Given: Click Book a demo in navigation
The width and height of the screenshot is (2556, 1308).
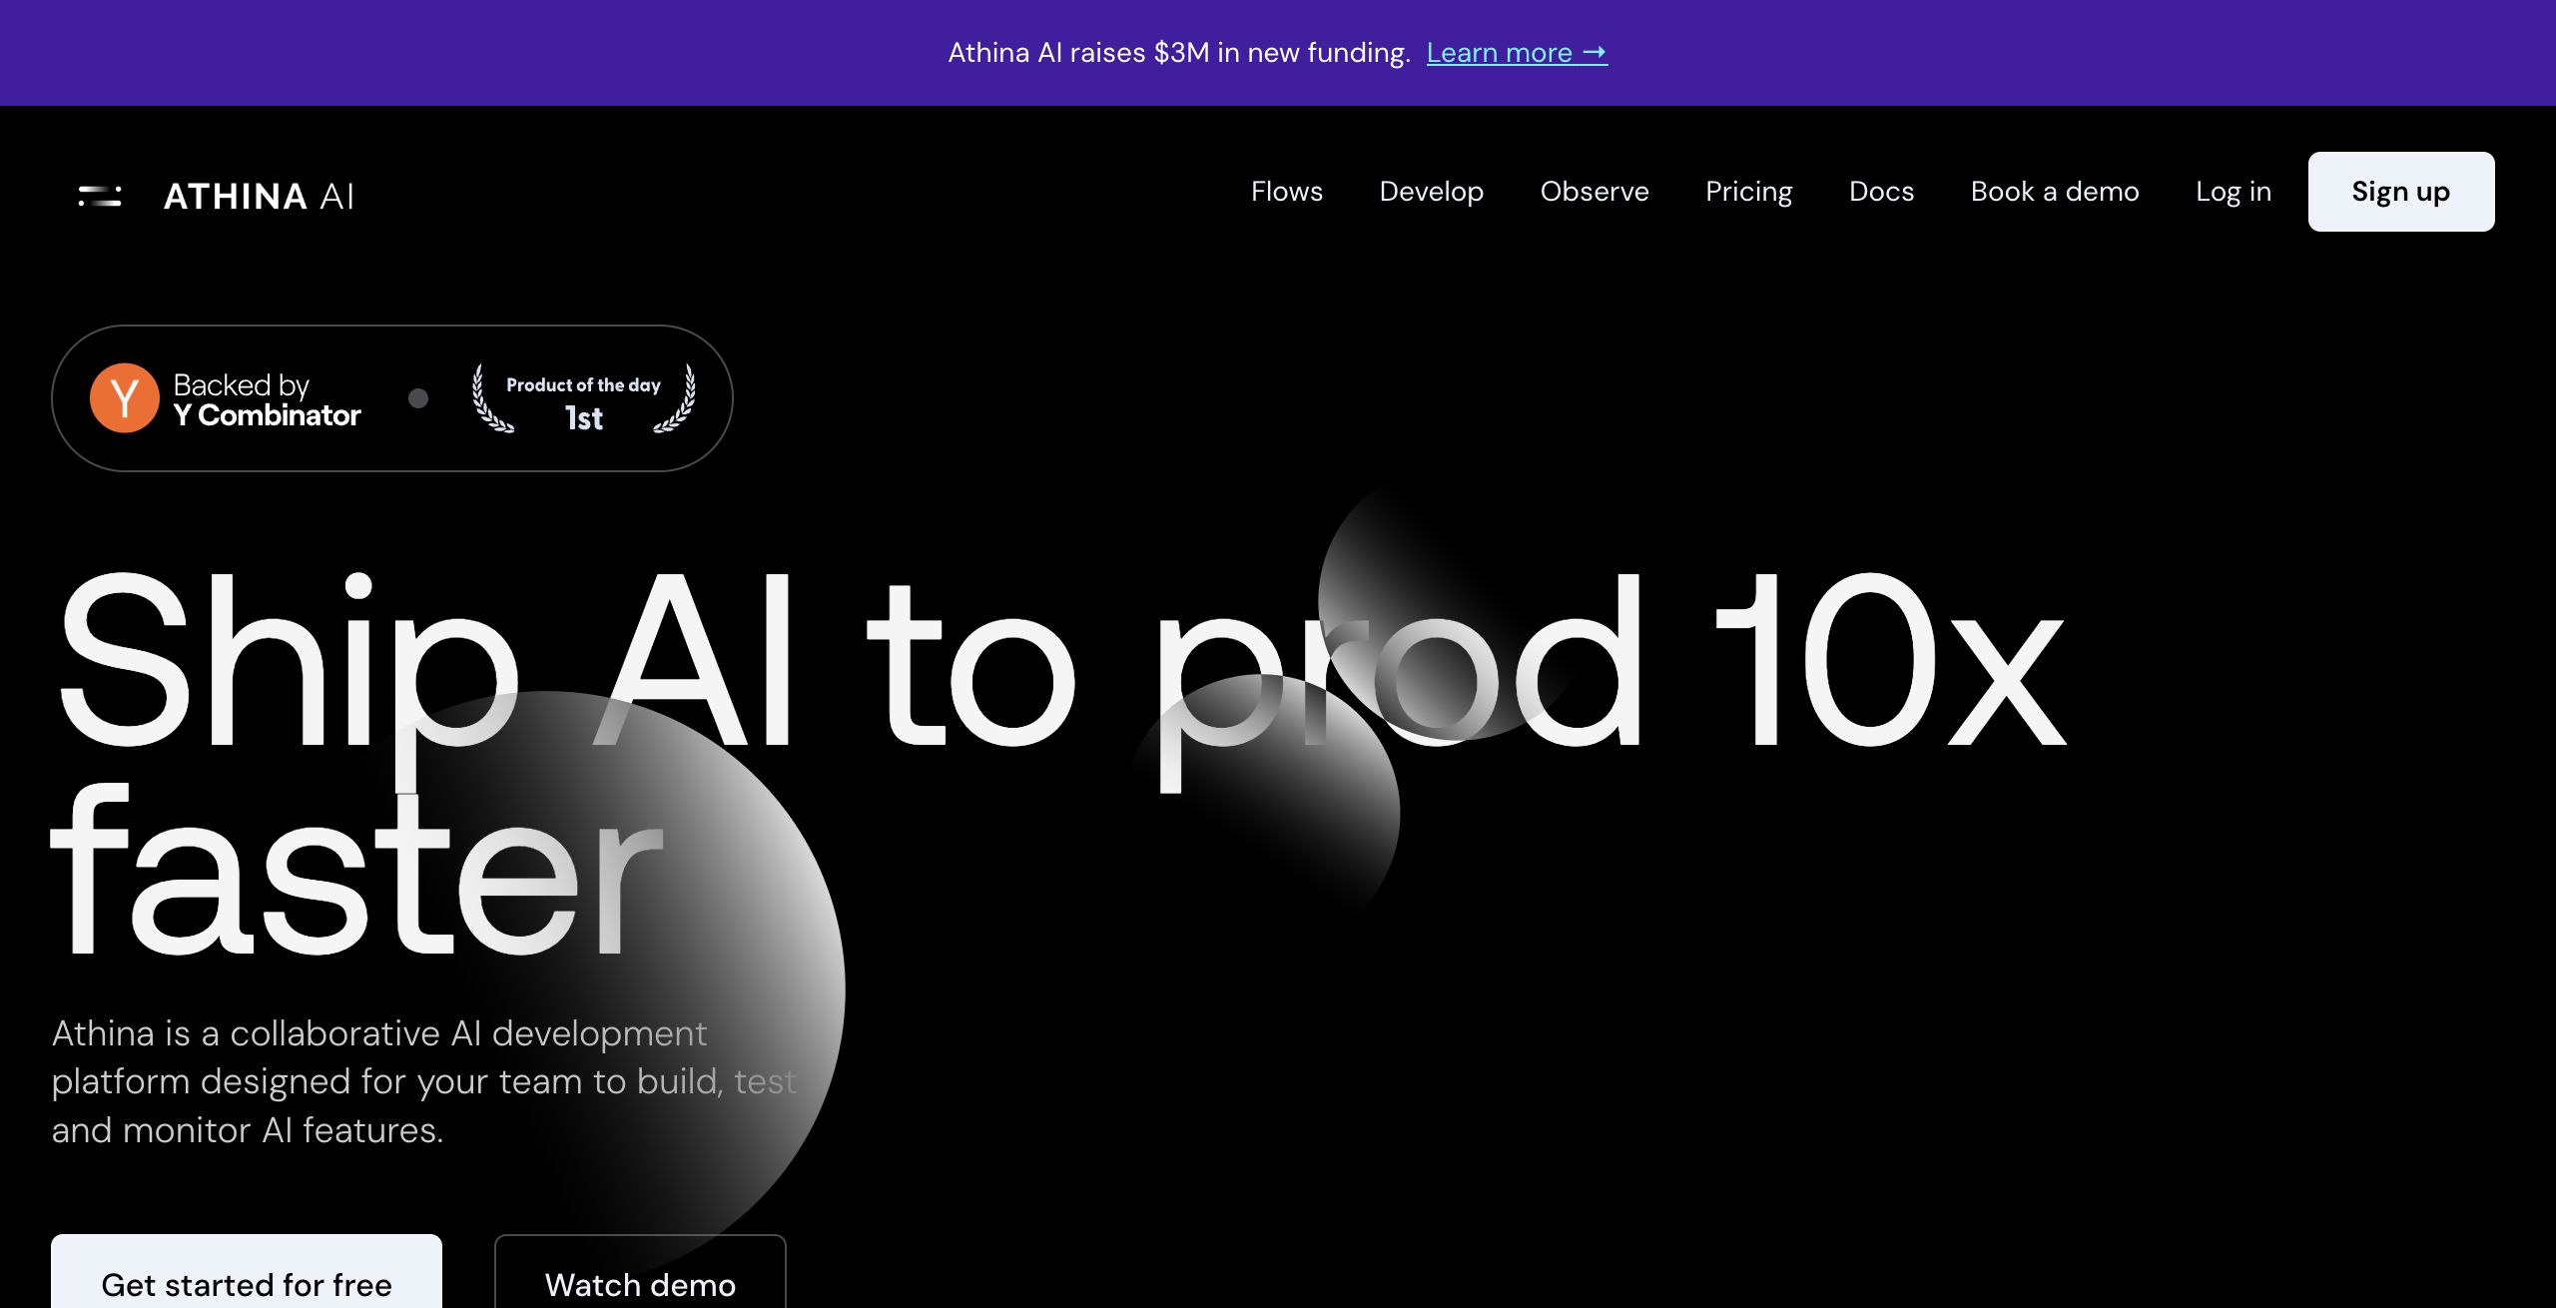Looking at the screenshot, I should pyautogui.click(x=2055, y=192).
